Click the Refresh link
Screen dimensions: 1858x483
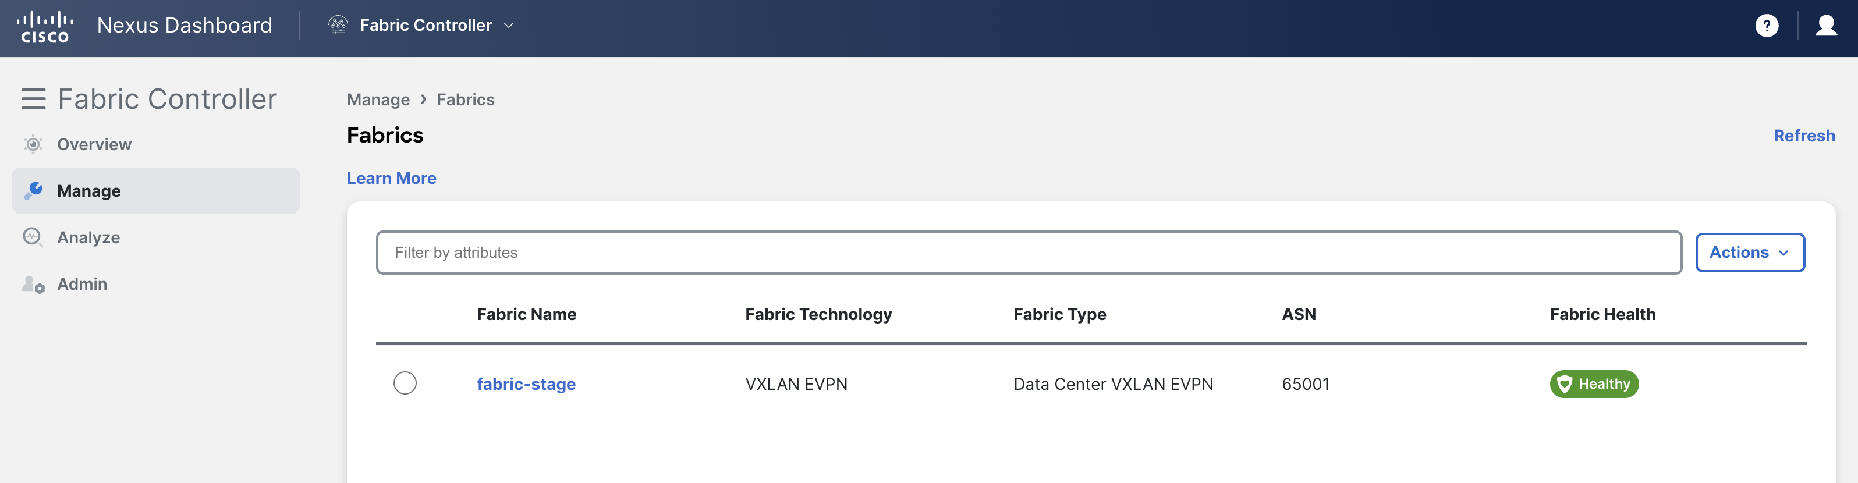pos(1804,136)
